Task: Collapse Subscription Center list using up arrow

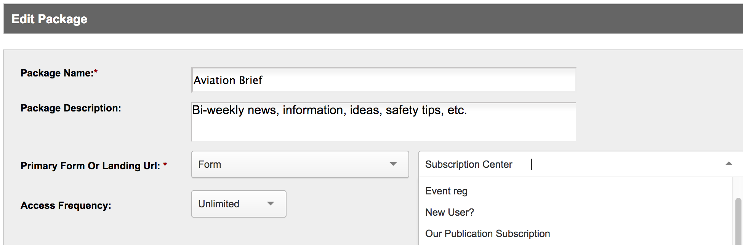Action: pos(729,164)
